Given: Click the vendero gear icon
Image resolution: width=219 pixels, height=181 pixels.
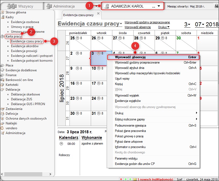Looking at the screenshot, I should (x=2, y=128).
